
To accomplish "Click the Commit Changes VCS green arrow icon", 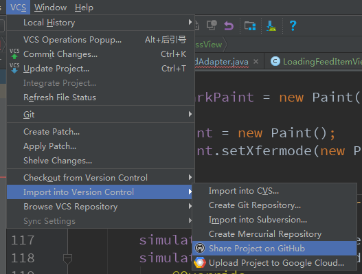I will coord(14,54).
